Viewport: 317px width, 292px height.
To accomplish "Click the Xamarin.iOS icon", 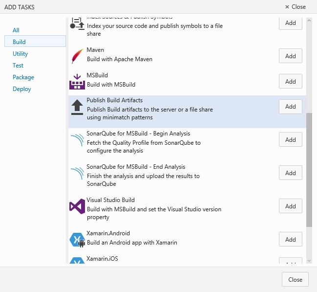I will (x=77, y=260).
